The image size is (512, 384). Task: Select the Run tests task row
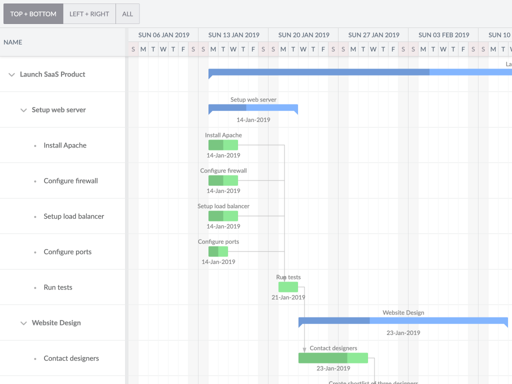click(62, 287)
